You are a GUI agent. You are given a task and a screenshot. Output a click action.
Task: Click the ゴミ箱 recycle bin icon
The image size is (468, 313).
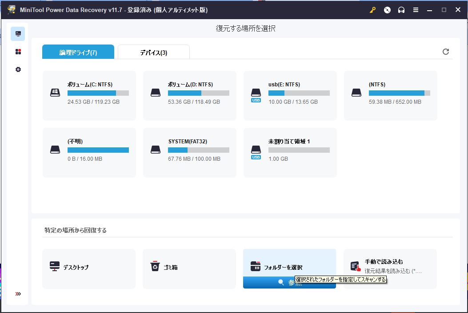point(155,266)
